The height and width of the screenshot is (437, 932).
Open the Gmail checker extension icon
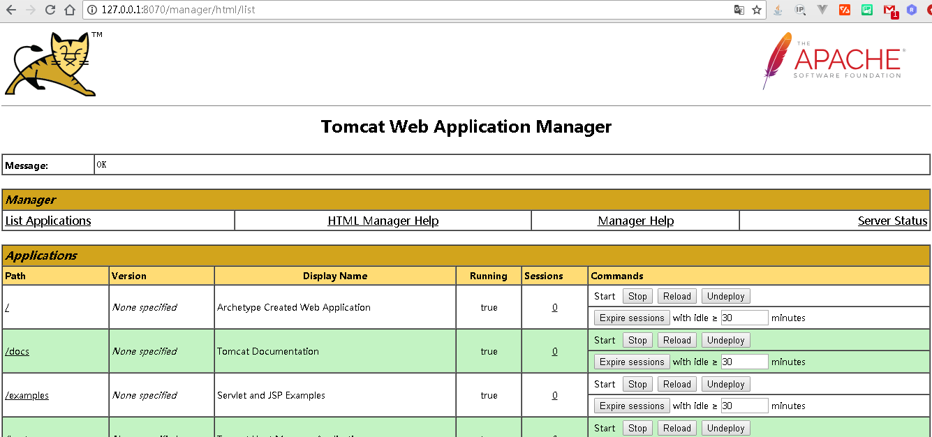pos(889,10)
